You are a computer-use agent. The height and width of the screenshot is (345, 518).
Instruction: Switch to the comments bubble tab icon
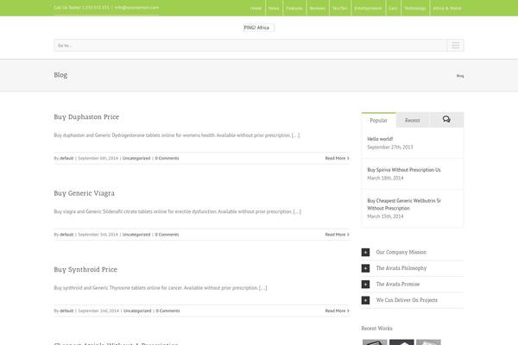(446, 120)
